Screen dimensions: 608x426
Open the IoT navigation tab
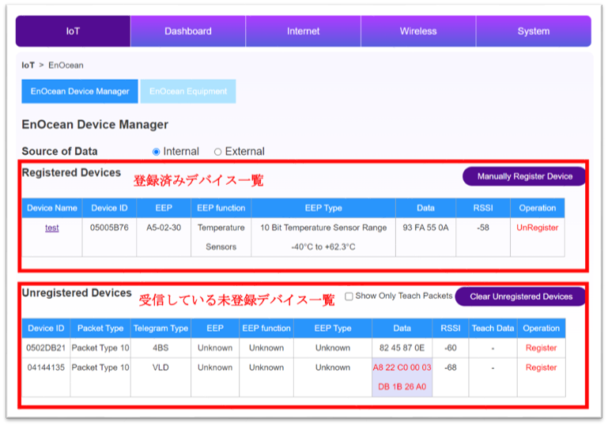click(x=73, y=32)
